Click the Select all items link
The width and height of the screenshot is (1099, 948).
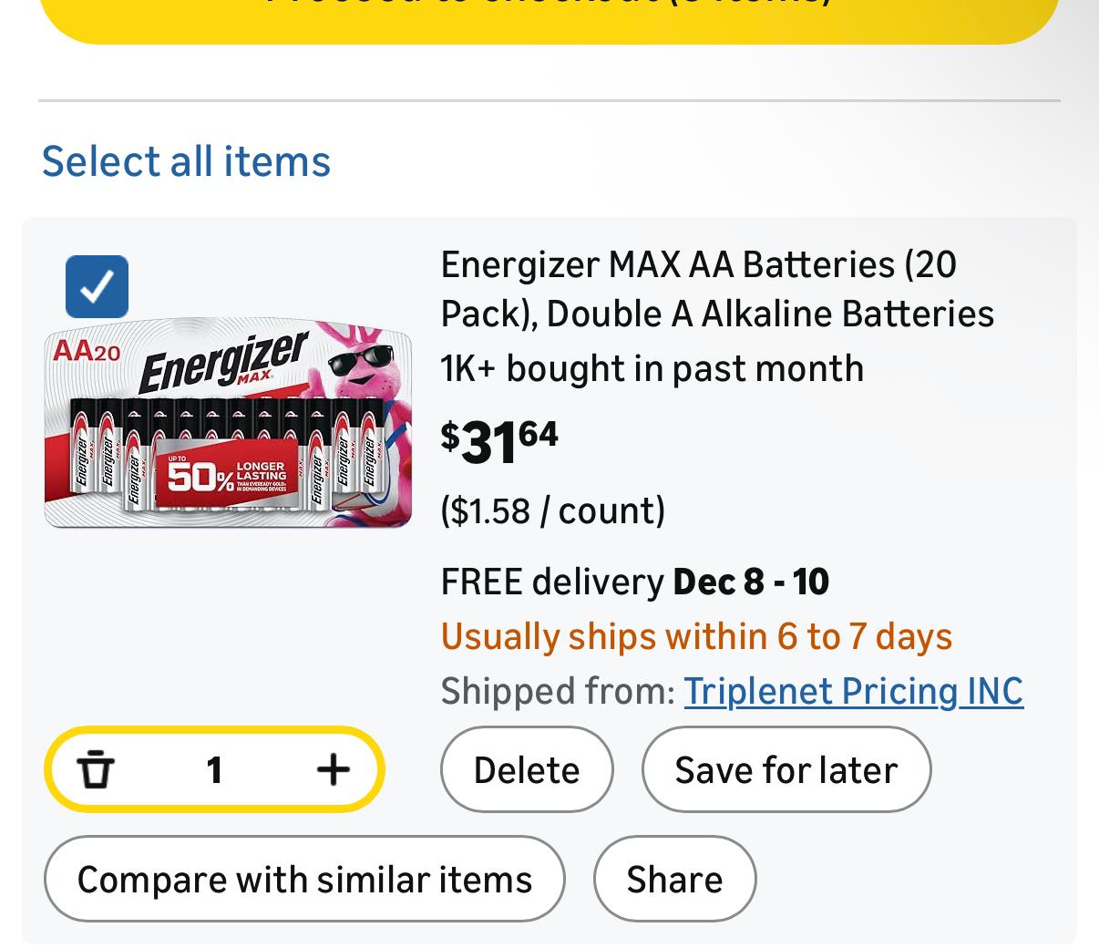186,161
